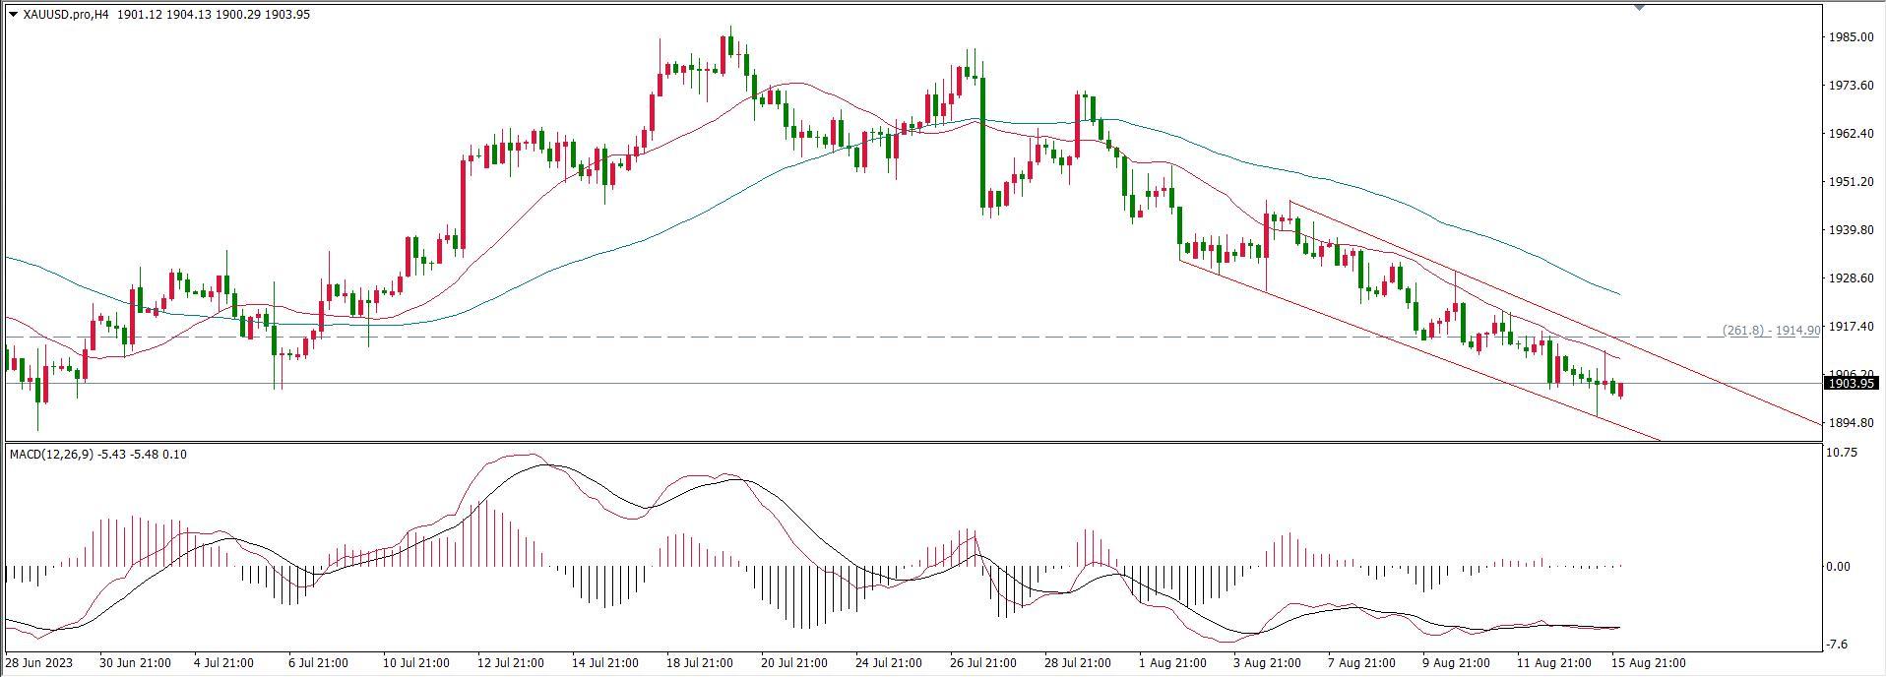1886x677 pixels.
Task: Select the 1985.00 price scale label
Action: click(x=1850, y=37)
